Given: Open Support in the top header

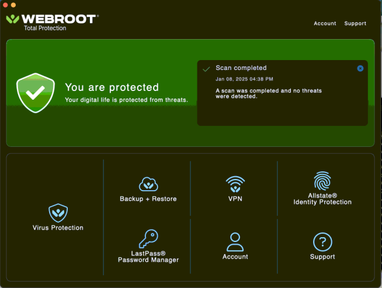Looking at the screenshot, I should click(x=355, y=23).
